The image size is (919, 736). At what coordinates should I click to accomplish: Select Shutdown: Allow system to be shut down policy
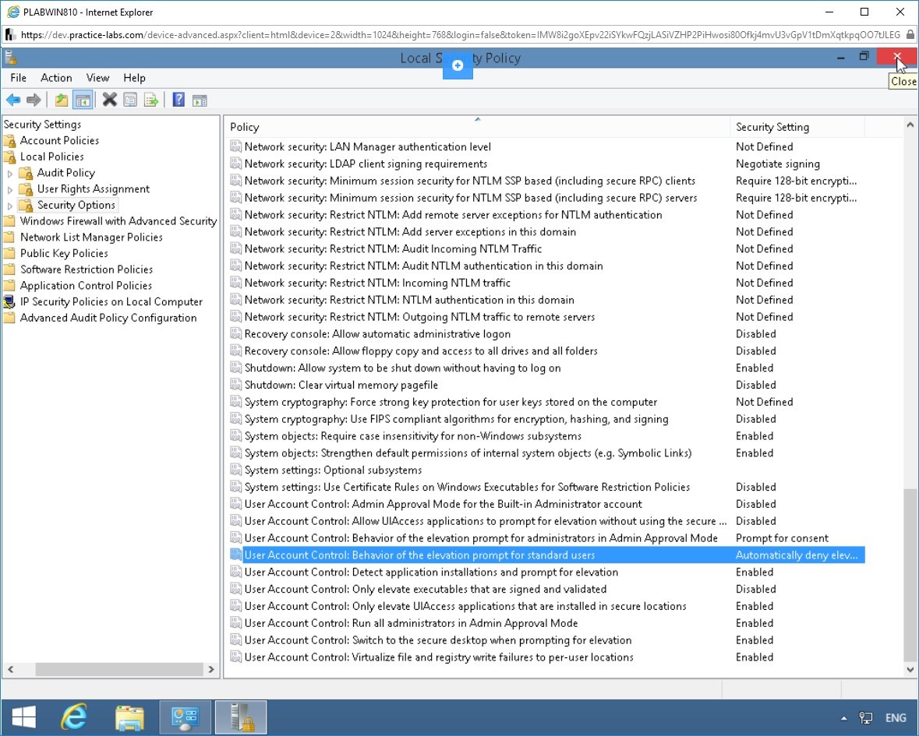coord(403,368)
